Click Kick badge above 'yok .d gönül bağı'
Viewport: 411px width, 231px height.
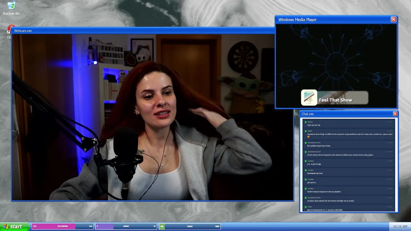click(x=306, y=161)
